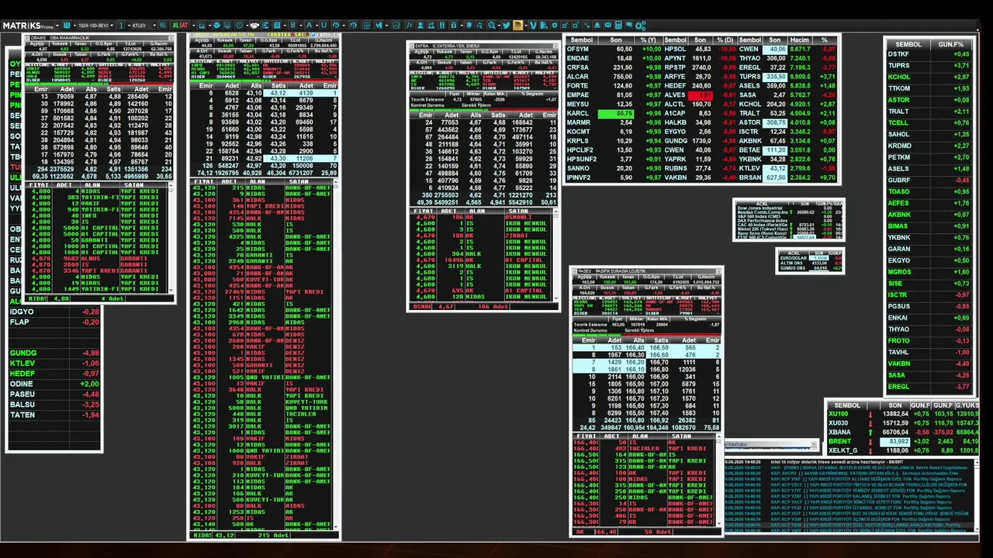993x558 pixels.
Task: Click the Matriks Prime logo
Action: coord(28,26)
